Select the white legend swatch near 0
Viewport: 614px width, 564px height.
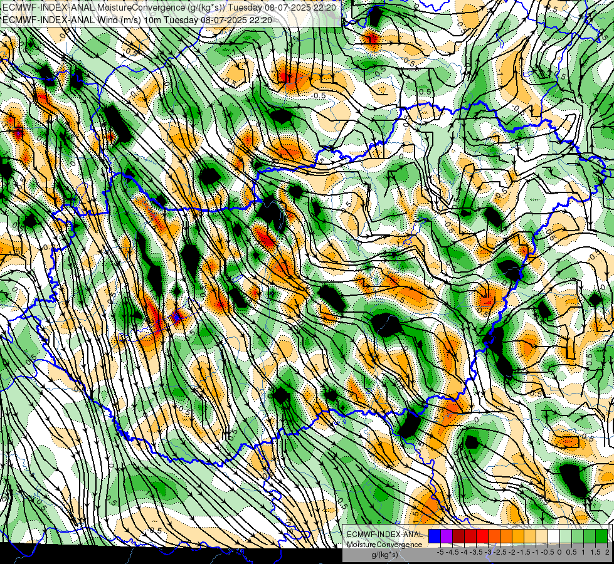pos(554,536)
